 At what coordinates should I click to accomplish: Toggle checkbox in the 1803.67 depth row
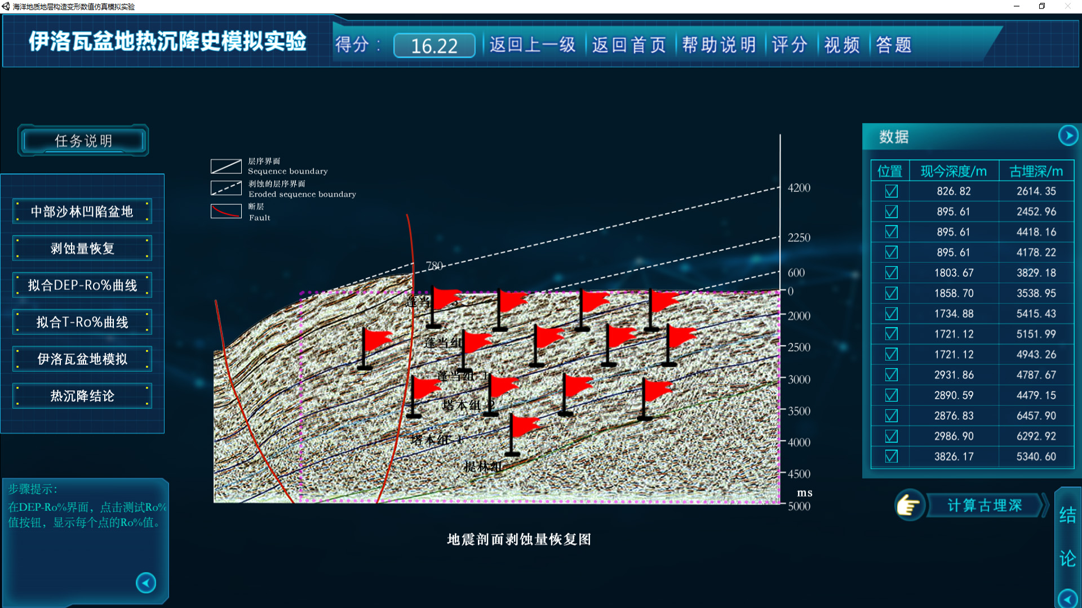coord(891,273)
